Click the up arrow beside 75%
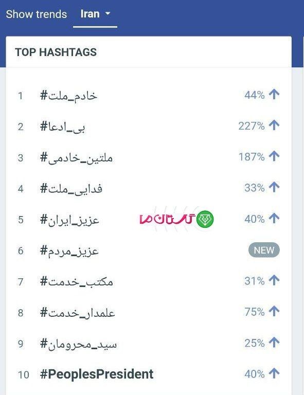This screenshot has width=304, height=395. pyautogui.click(x=274, y=312)
